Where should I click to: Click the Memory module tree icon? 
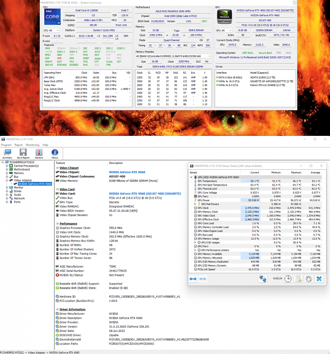click(11, 173)
